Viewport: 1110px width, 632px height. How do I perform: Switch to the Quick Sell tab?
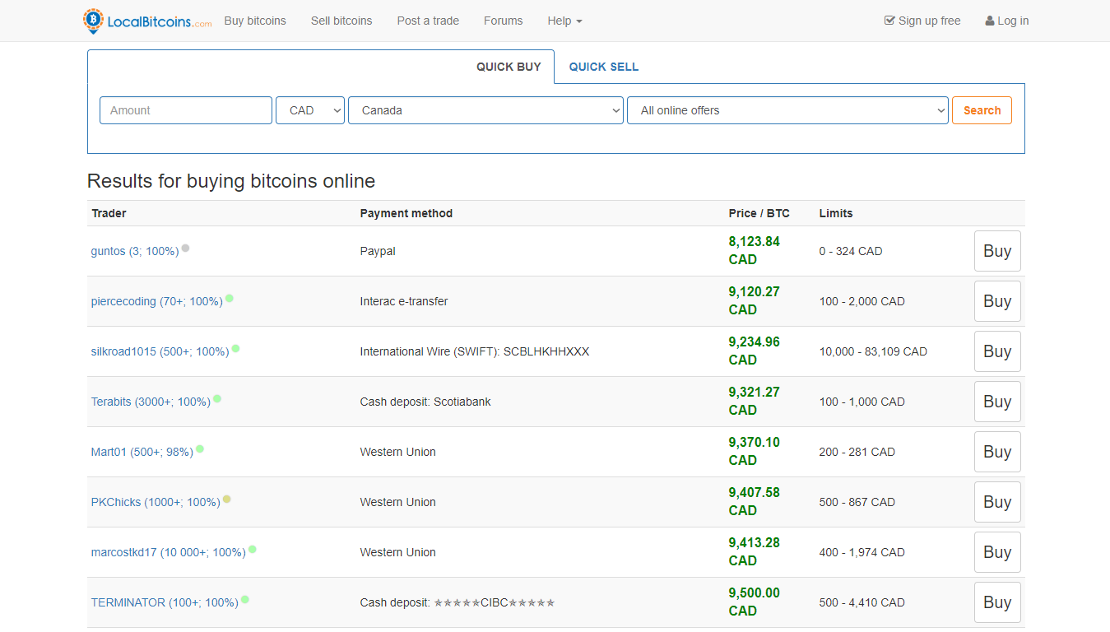[x=604, y=67]
